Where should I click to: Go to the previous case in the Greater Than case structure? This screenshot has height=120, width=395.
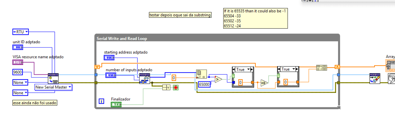tap(234, 69)
